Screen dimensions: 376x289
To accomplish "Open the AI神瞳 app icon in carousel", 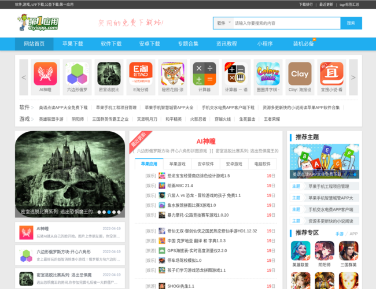I will point(45,74).
